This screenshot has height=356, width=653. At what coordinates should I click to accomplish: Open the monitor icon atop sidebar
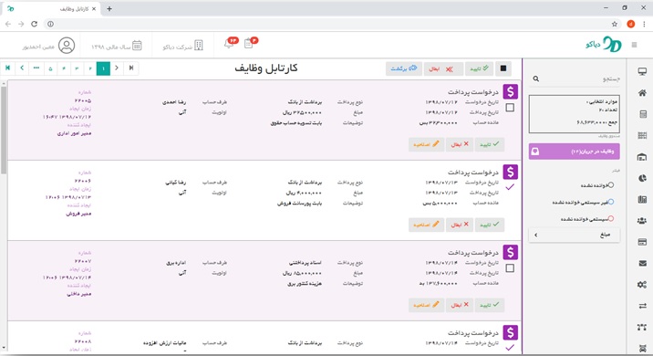[x=642, y=71]
